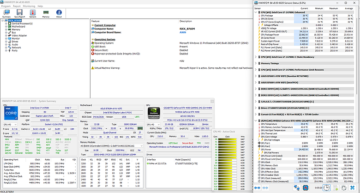This screenshot has width=360, height=193.
Task: Click expand-all blue arrows in Sensors window
Action: pyautogui.click(x=257, y=188)
